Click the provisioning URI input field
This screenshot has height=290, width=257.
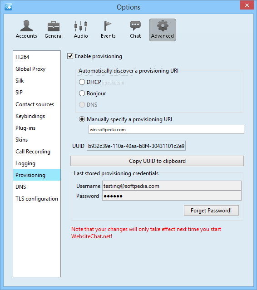166,129
